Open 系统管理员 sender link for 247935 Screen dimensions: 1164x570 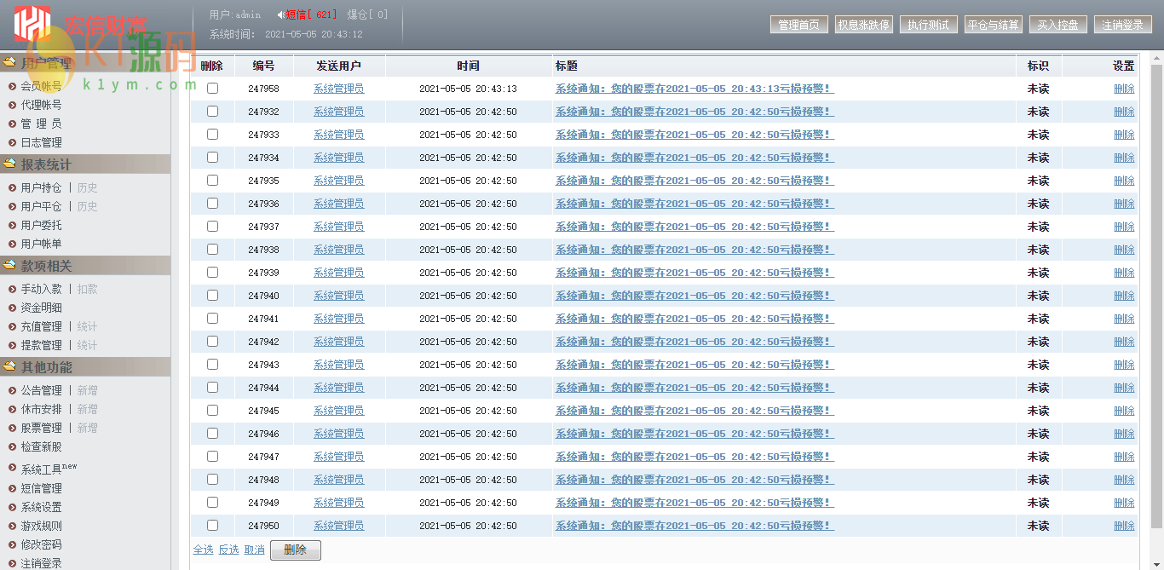point(338,181)
